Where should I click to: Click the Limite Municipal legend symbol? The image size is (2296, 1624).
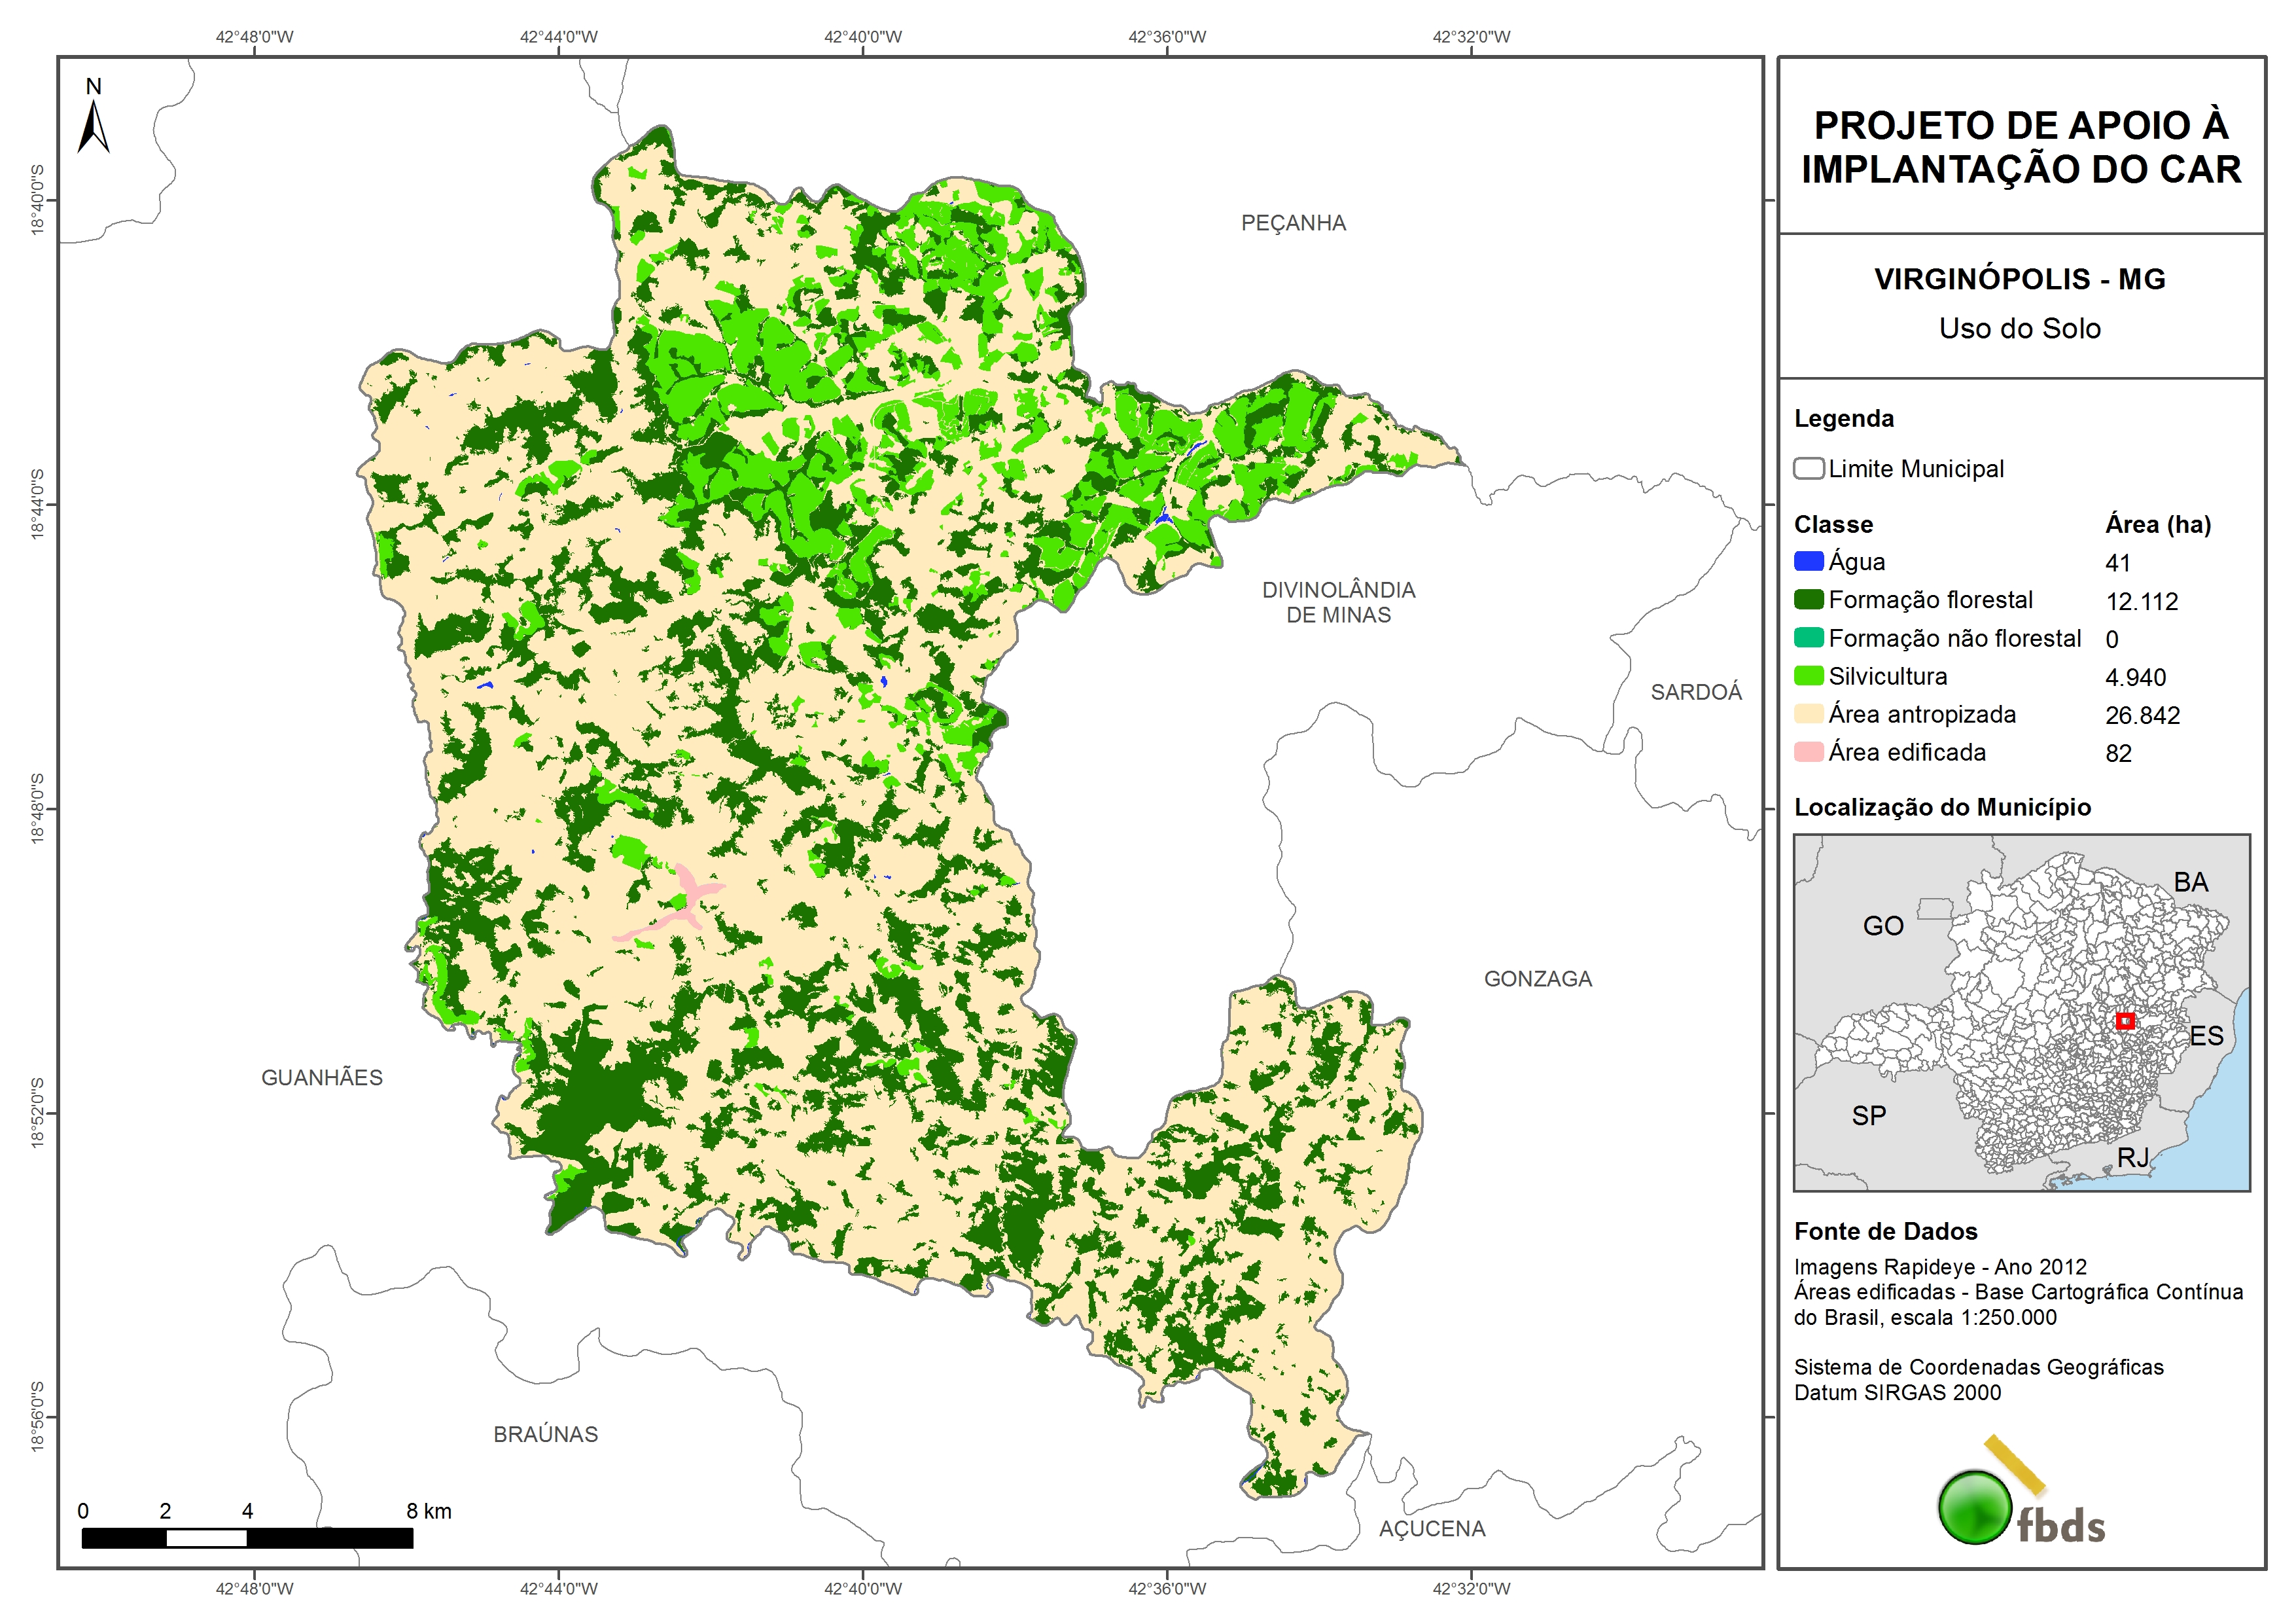pyautogui.click(x=1808, y=468)
